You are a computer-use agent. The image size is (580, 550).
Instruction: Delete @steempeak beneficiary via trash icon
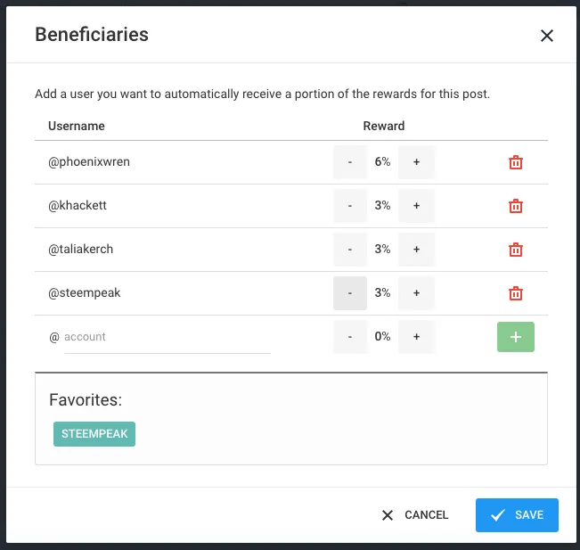point(515,293)
